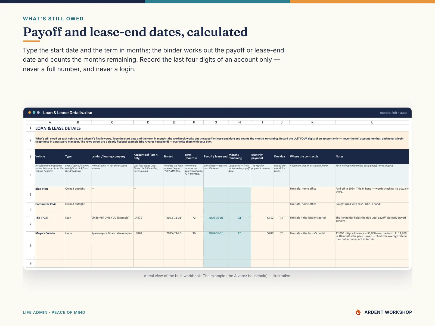Click the 'Vehicle' column heading cell
Screen dimensions: 435x326
pos(50,156)
